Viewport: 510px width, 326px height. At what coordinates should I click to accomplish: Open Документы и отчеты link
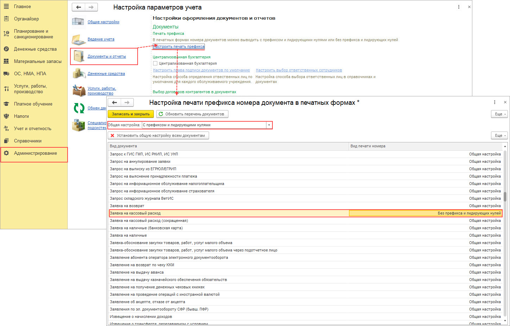[107, 56]
